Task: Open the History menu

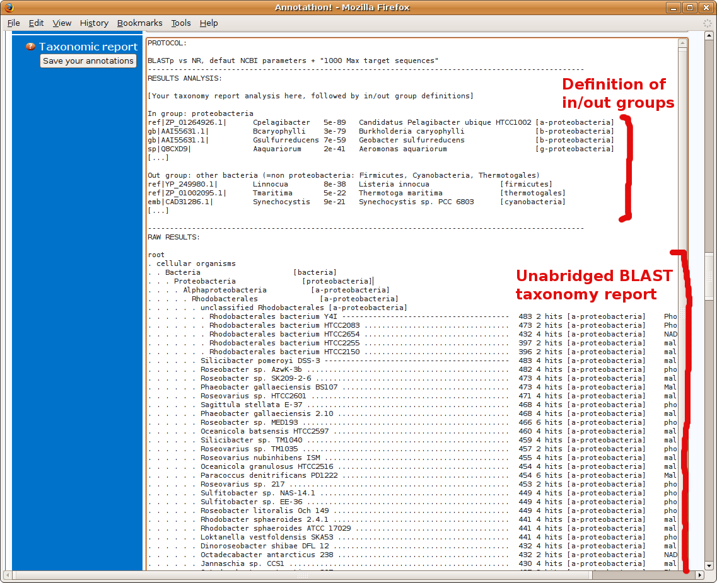Action: tap(94, 23)
